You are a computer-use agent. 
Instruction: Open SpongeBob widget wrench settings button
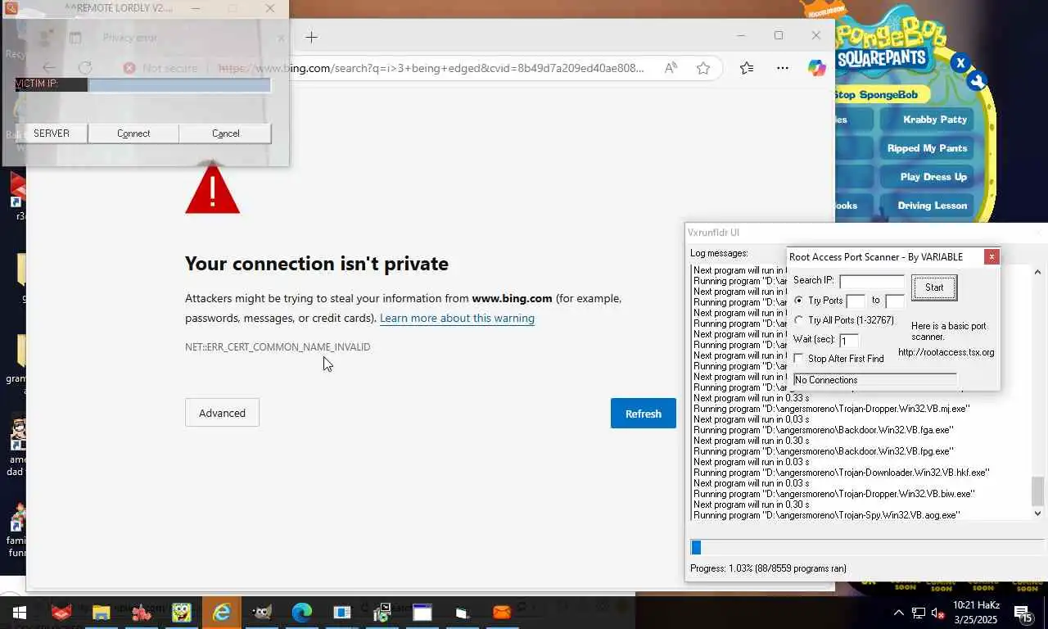pyautogui.click(x=976, y=81)
